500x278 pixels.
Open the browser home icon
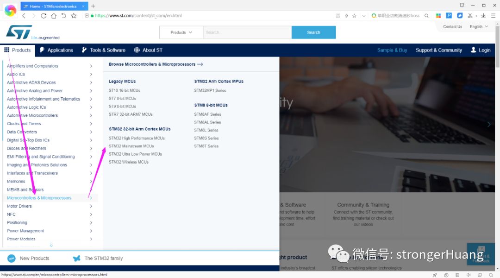tap(54, 16)
